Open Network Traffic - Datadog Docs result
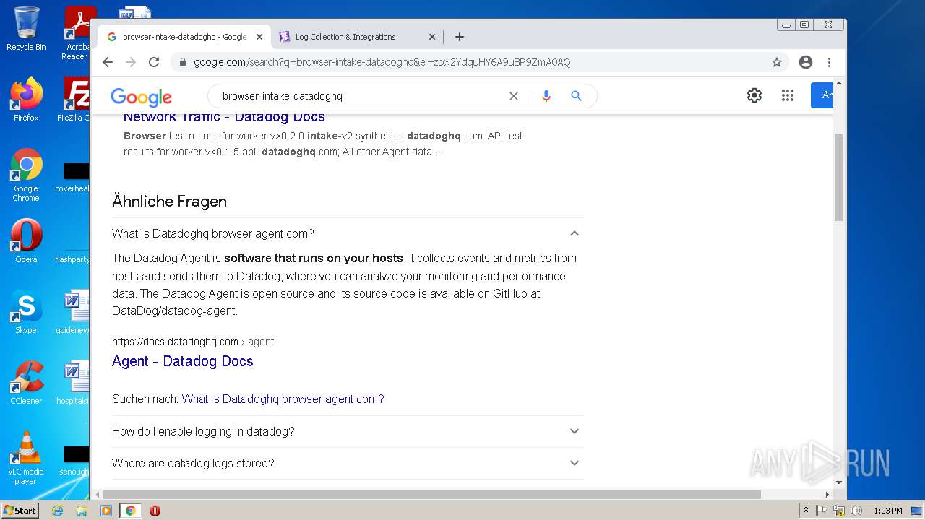Image resolution: width=925 pixels, height=520 pixels. [x=224, y=117]
